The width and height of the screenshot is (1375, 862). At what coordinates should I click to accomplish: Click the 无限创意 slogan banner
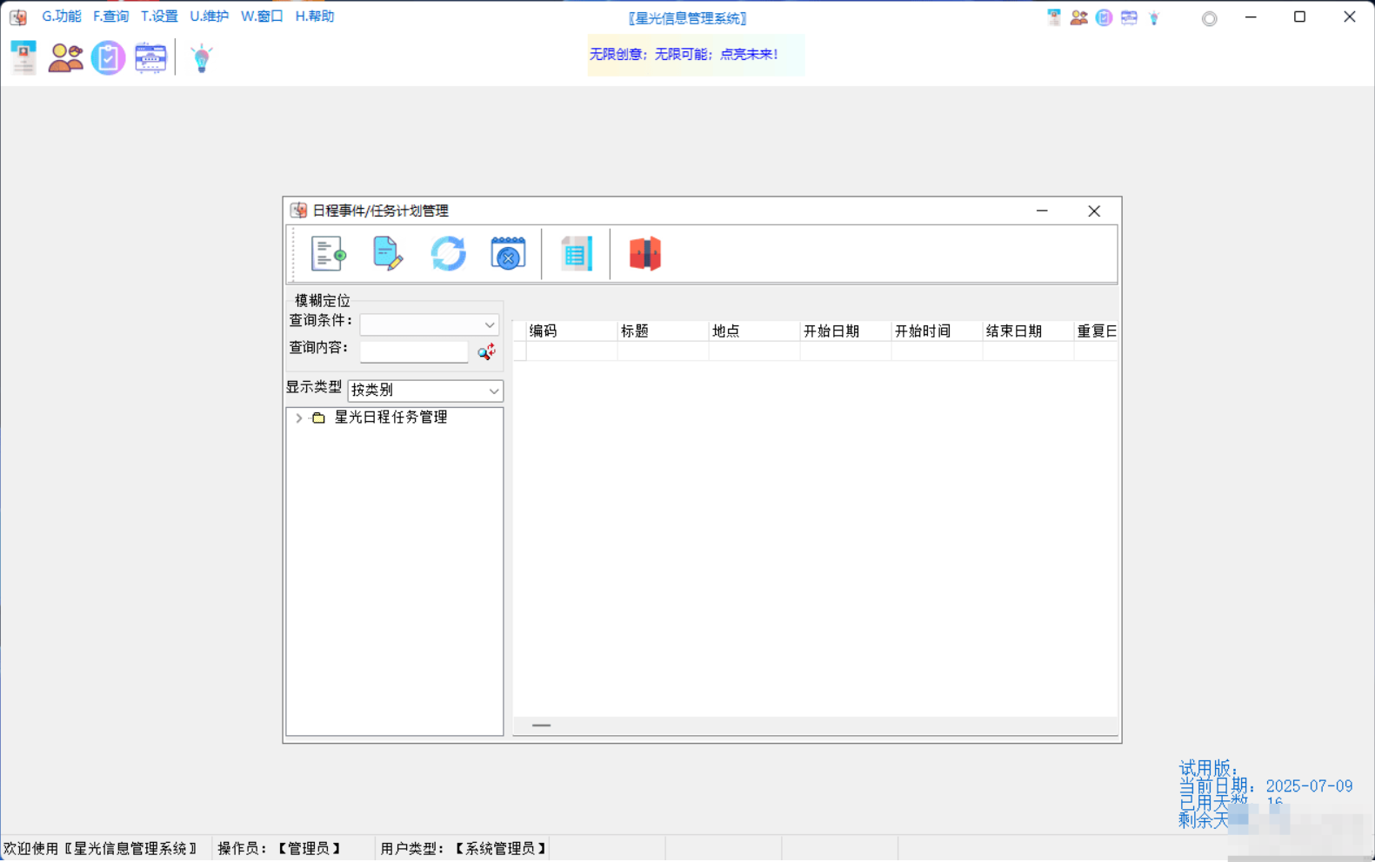[696, 55]
